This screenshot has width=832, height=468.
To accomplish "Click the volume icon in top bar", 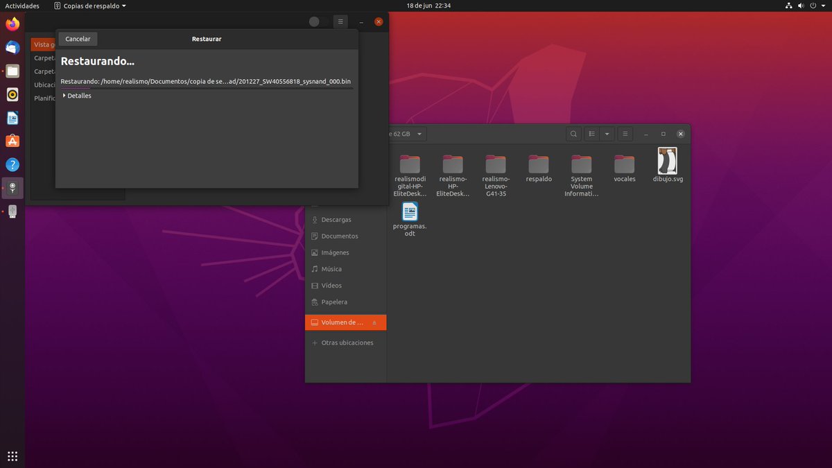I will [x=801, y=6].
